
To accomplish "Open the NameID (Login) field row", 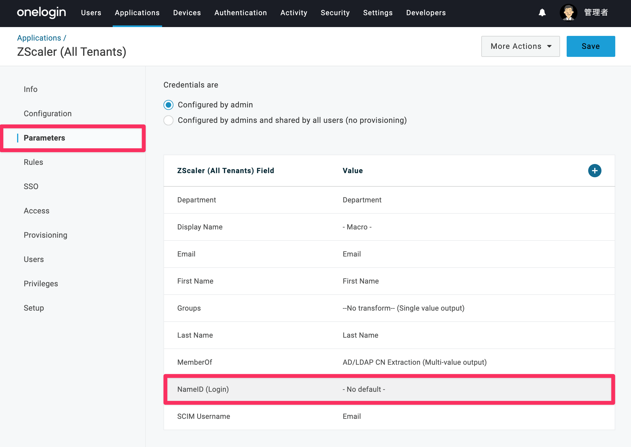I will (389, 389).
